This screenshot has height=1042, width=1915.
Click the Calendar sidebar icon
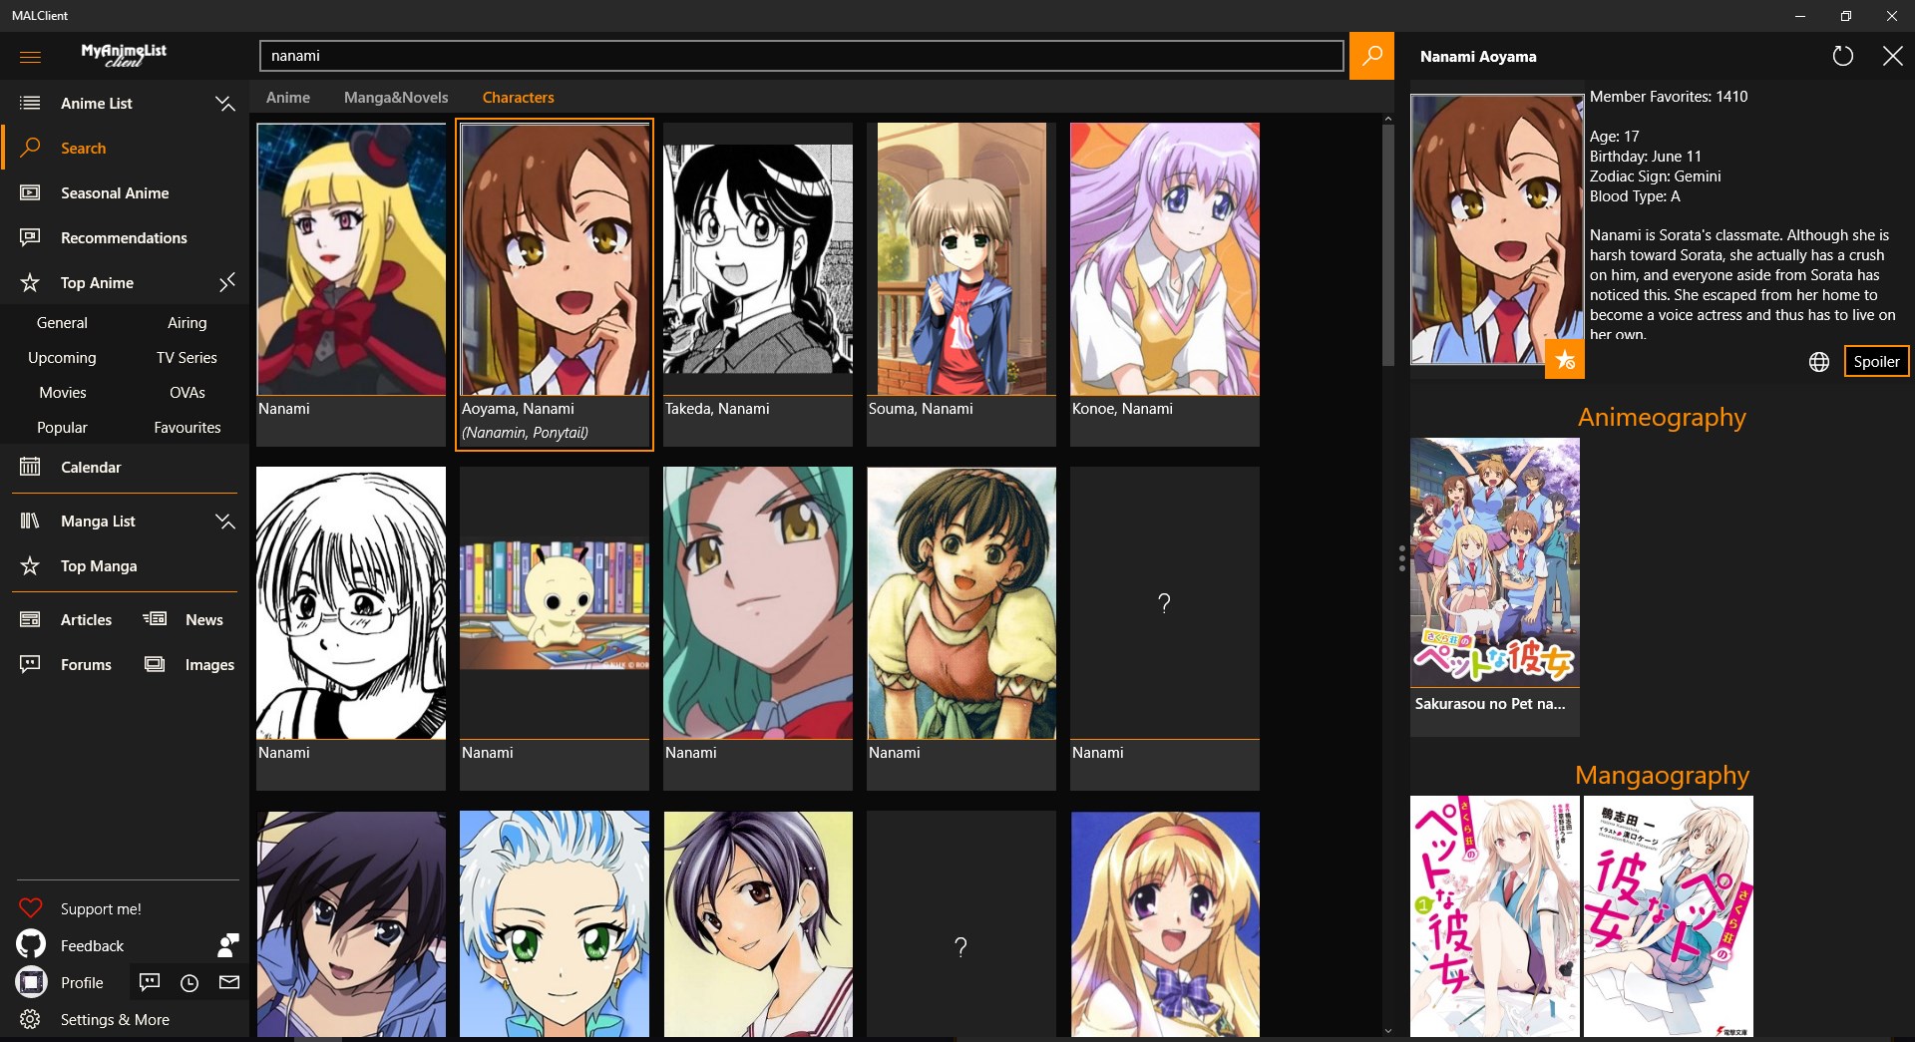[x=30, y=468]
